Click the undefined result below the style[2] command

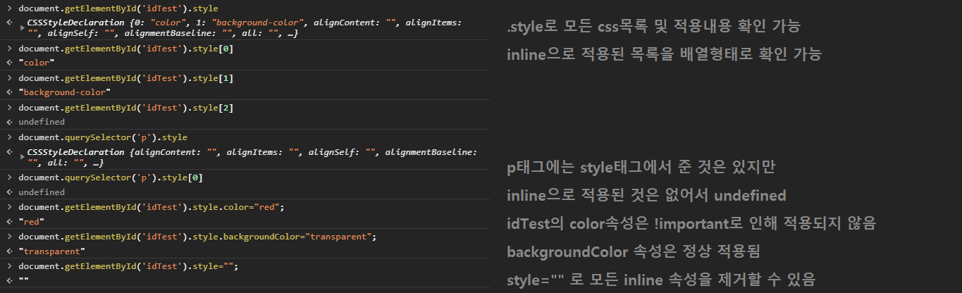tap(42, 122)
